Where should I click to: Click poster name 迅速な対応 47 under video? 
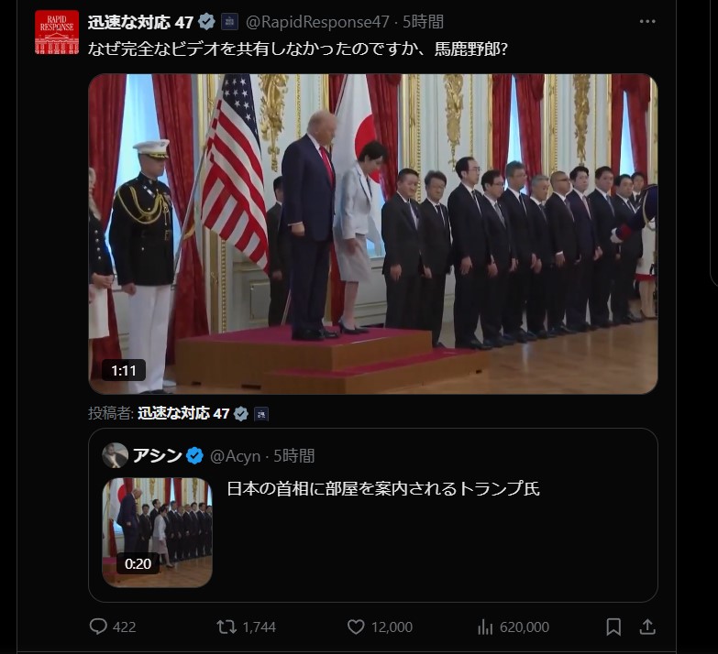183,413
